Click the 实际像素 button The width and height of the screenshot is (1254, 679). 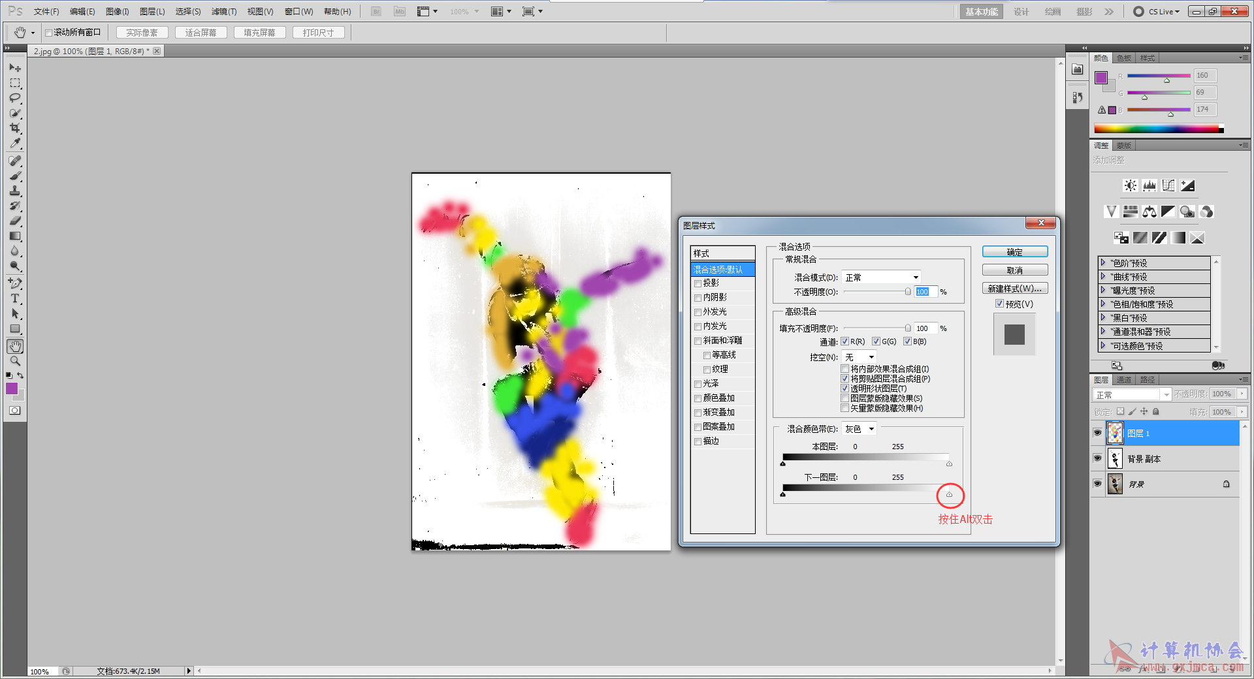(142, 33)
